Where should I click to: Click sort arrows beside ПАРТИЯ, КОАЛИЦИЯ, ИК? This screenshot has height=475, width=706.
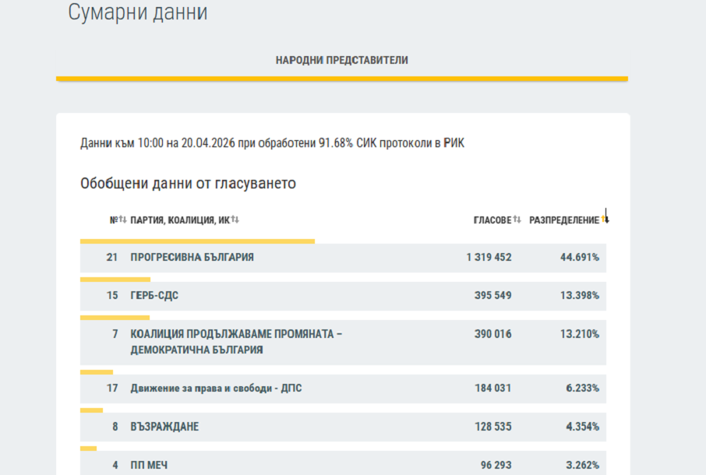tap(235, 220)
